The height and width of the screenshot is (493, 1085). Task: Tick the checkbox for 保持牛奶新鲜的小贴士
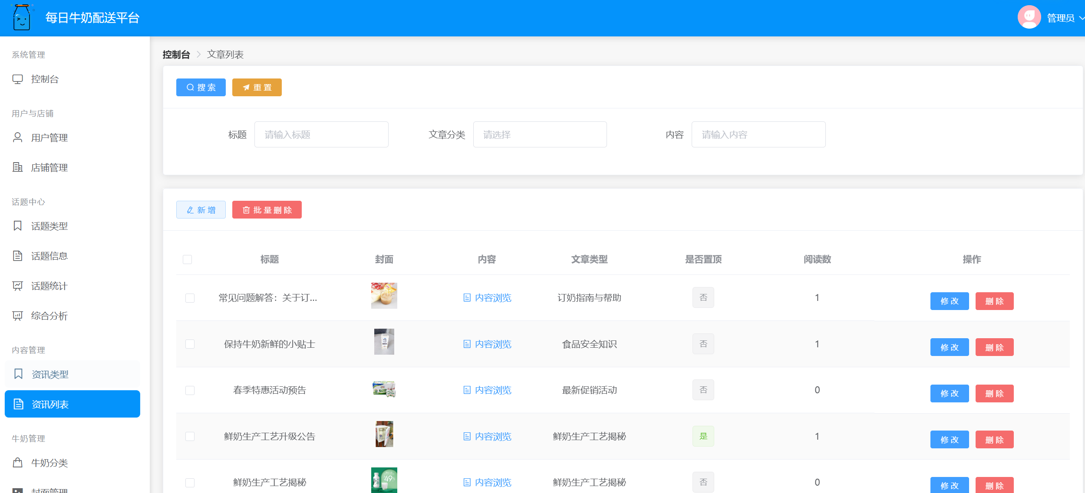point(189,344)
